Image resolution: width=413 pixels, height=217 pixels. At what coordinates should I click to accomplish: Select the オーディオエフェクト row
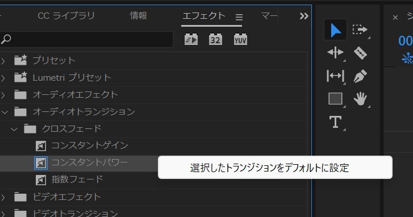click(x=153, y=95)
